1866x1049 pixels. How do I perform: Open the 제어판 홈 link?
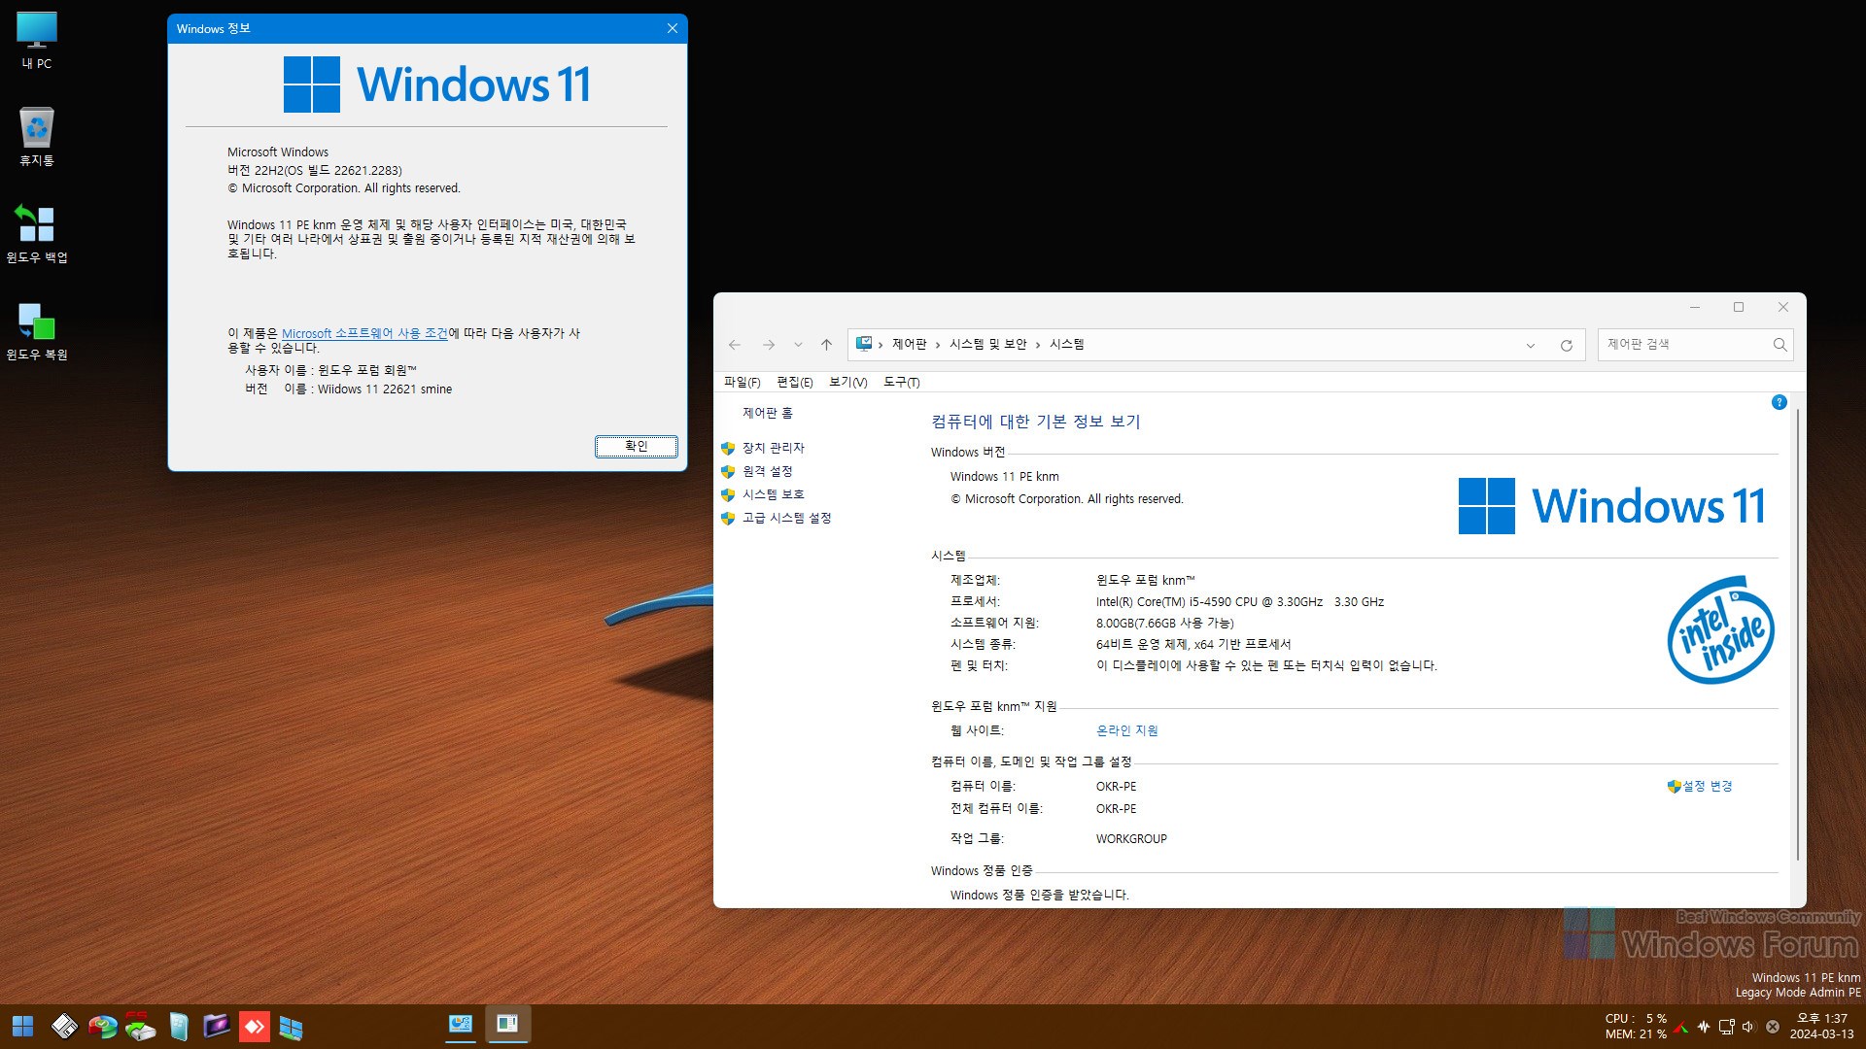(768, 413)
